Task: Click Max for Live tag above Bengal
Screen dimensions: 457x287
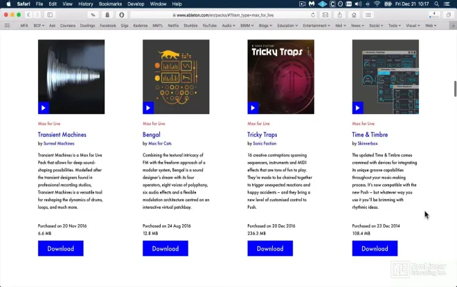Action: tap(154, 123)
